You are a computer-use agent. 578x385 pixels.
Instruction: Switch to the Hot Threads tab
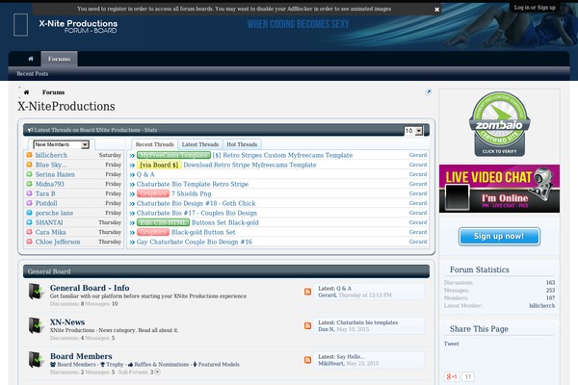[x=242, y=144]
